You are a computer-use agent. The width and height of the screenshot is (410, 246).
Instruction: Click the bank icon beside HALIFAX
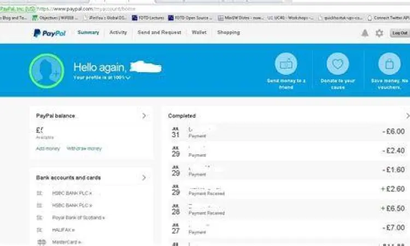click(x=39, y=230)
